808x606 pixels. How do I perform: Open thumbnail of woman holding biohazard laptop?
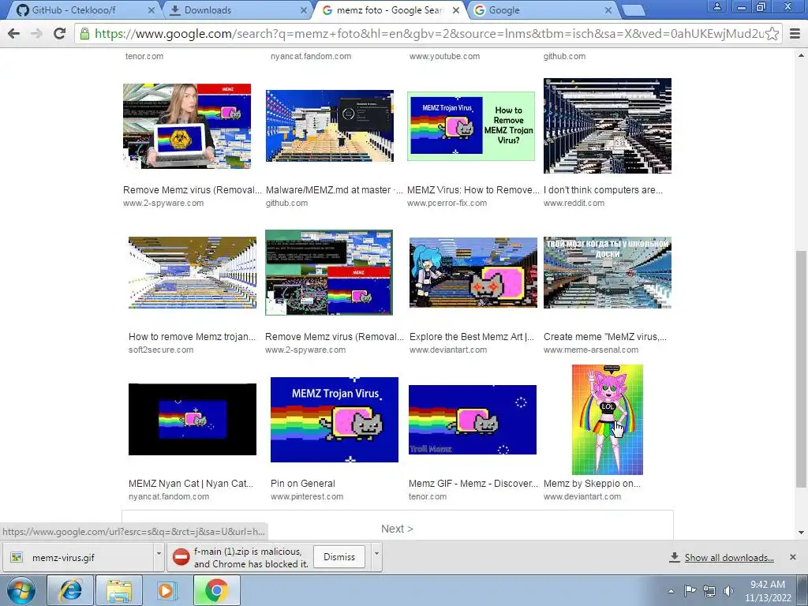click(x=187, y=126)
